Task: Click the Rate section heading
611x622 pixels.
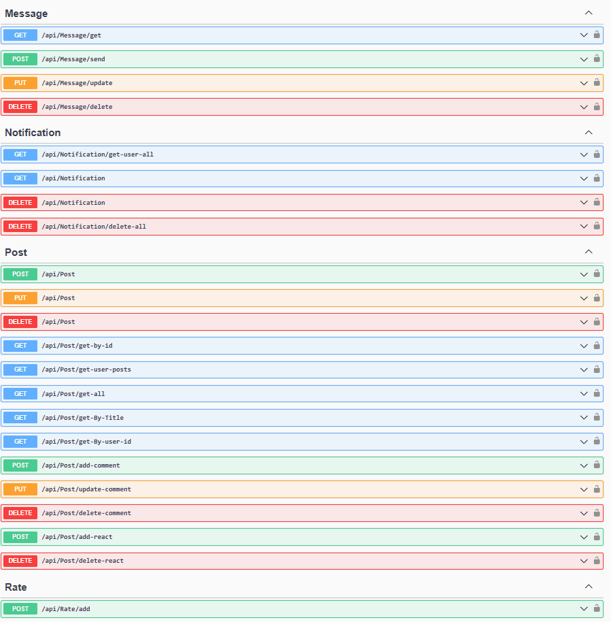Action: click(x=16, y=587)
